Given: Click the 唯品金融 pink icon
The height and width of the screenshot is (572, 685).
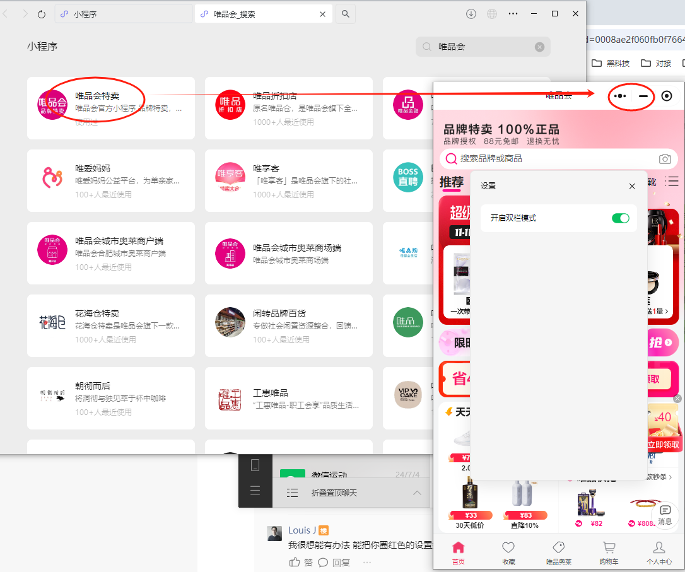Looking at the screenshot, I should [x=408, y=104].
